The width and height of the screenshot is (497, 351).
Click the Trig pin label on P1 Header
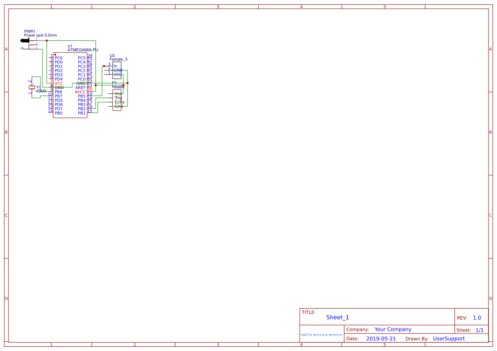click(x=119, y=98)
